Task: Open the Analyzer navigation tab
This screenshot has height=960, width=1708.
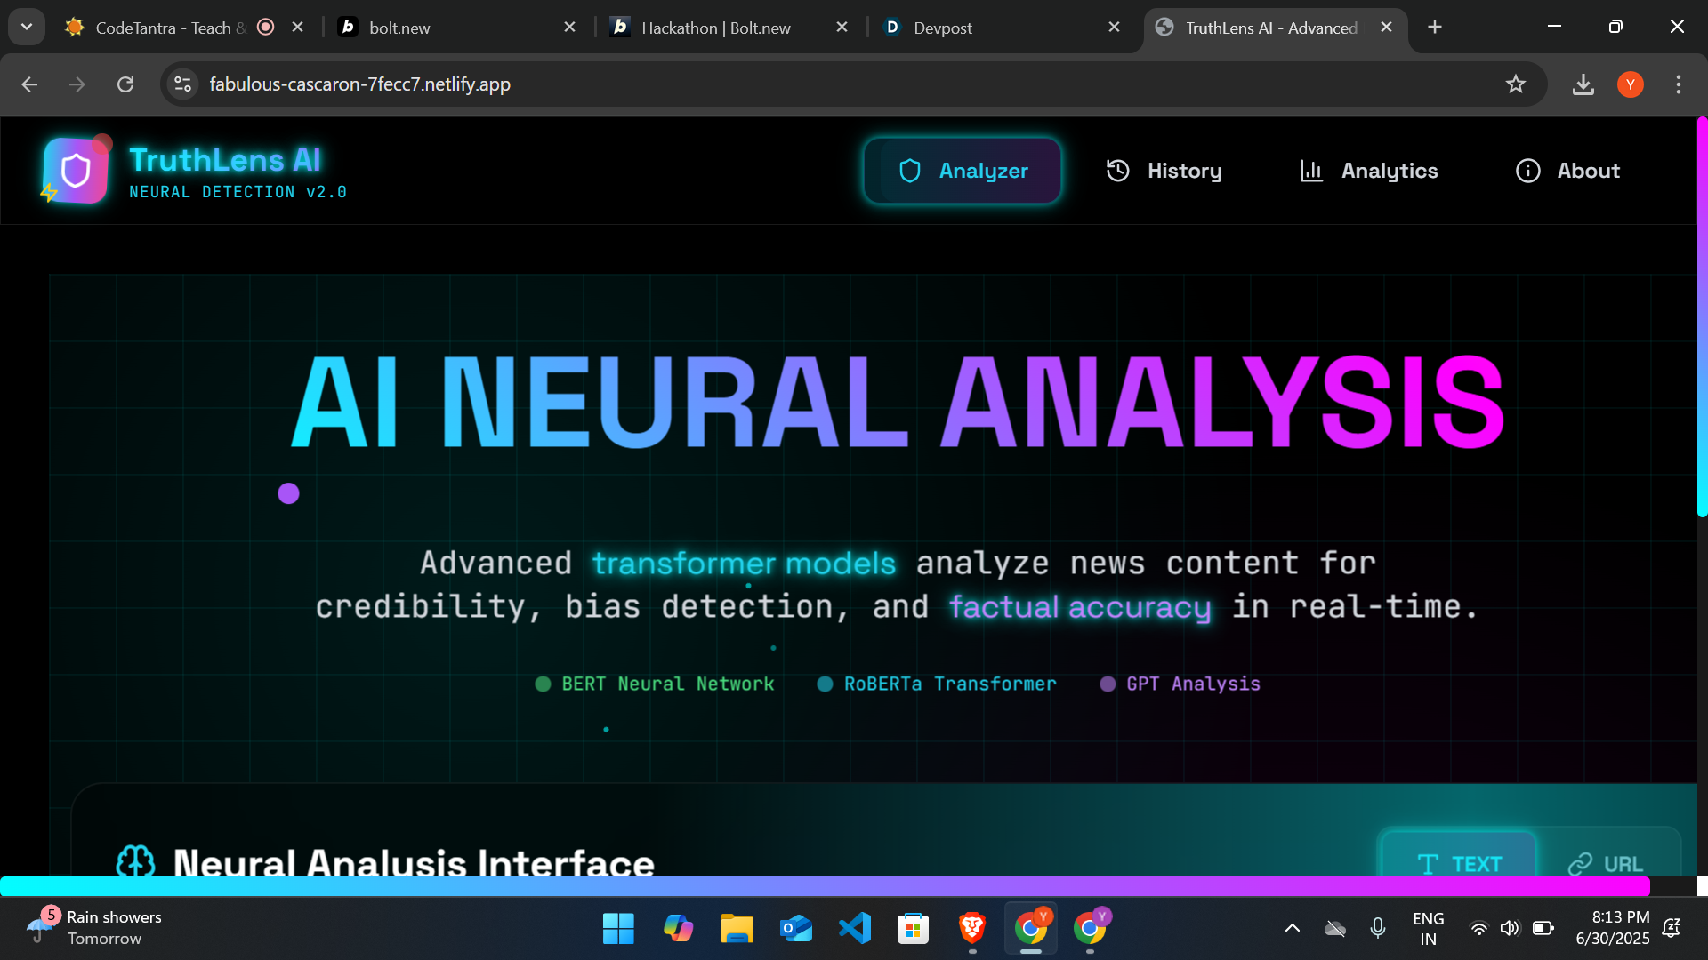Action: [x=962, y=171]
